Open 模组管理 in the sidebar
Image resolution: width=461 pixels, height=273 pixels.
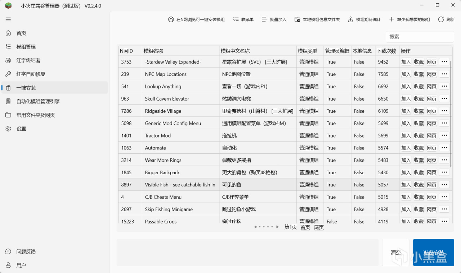(x=55, y=47)
